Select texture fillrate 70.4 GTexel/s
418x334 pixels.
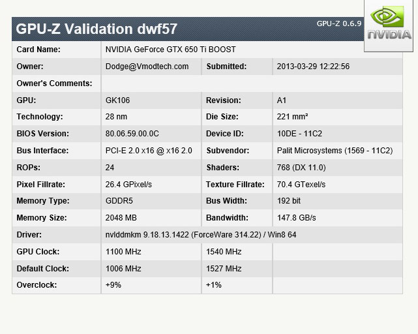[301, 185]
